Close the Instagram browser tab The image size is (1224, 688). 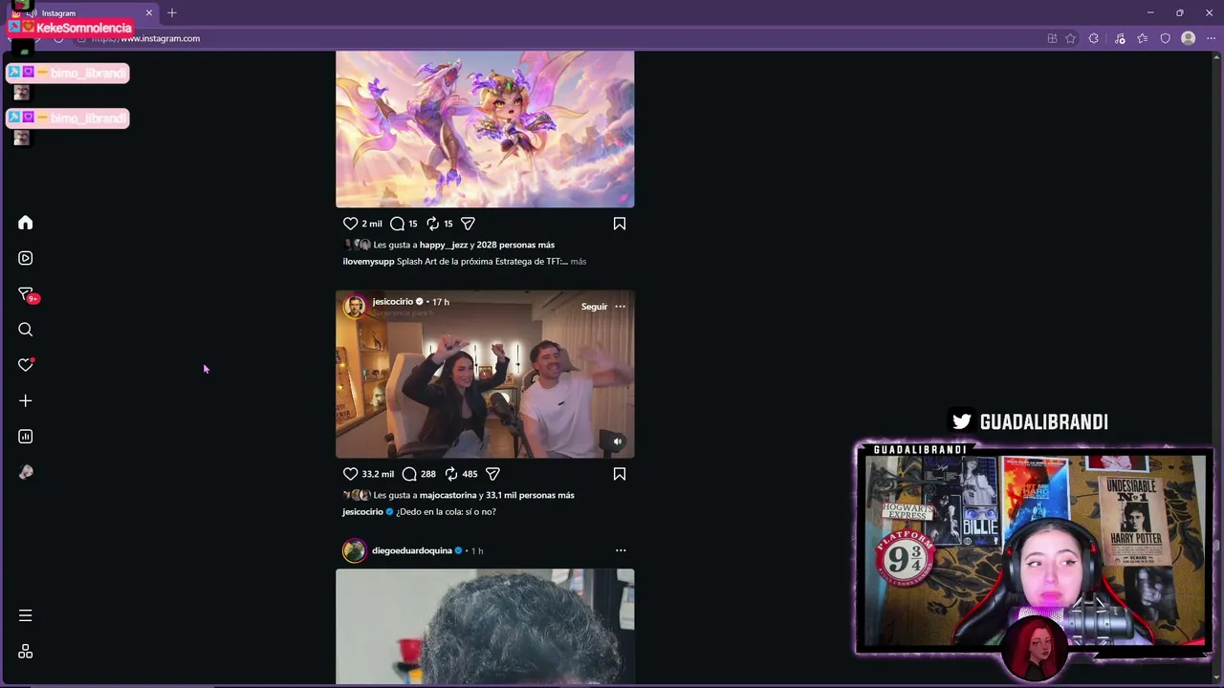point(149,13)
